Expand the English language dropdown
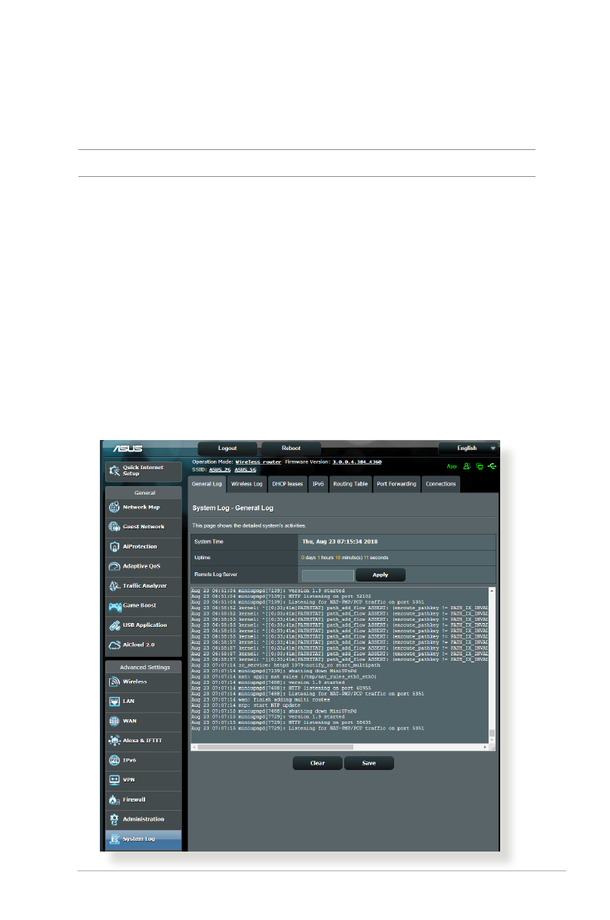The image size is (610, 920). pyautogui.click(x=468, y=448)
